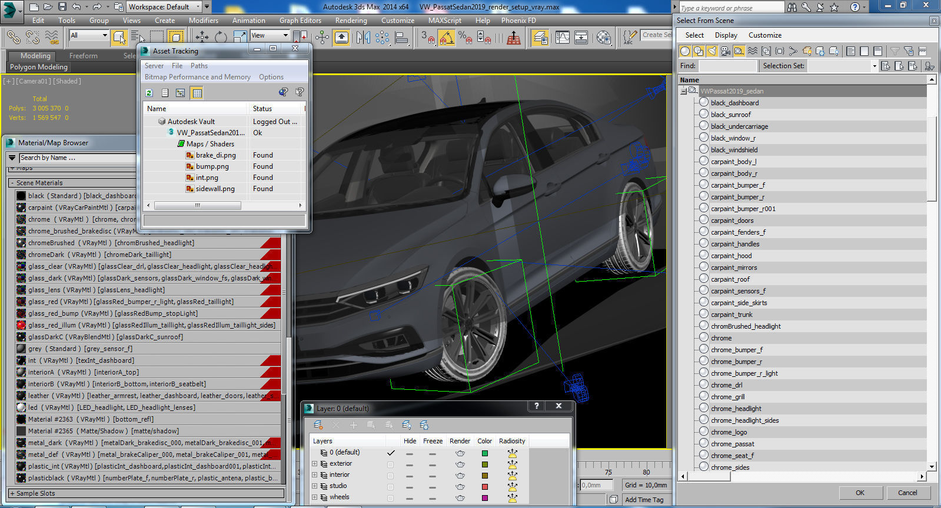Click the binoculars search icon

click(x=792, y=7)
